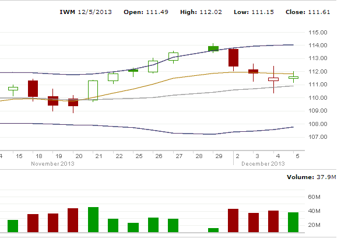Click the 115.00 price axis label

(318, 33)
